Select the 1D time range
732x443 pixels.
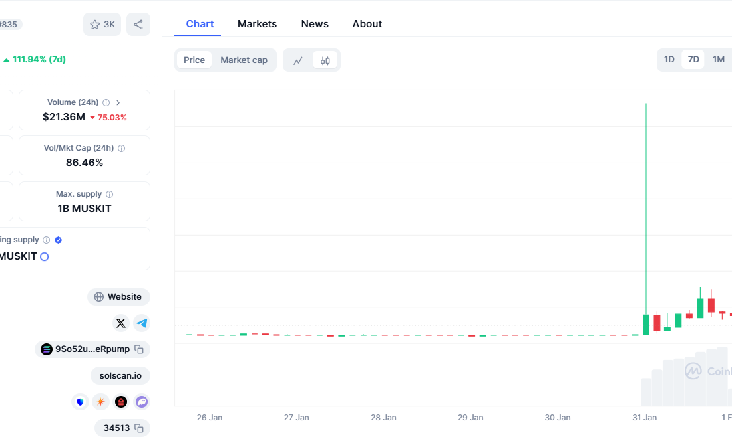pos(669,60)
